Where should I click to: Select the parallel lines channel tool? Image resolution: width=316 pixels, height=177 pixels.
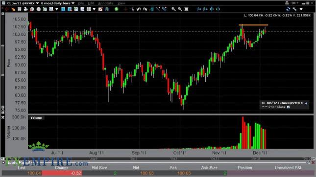click(164, 9)
